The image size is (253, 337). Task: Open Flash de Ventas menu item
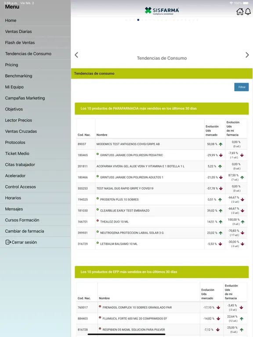tap(35, 43)
